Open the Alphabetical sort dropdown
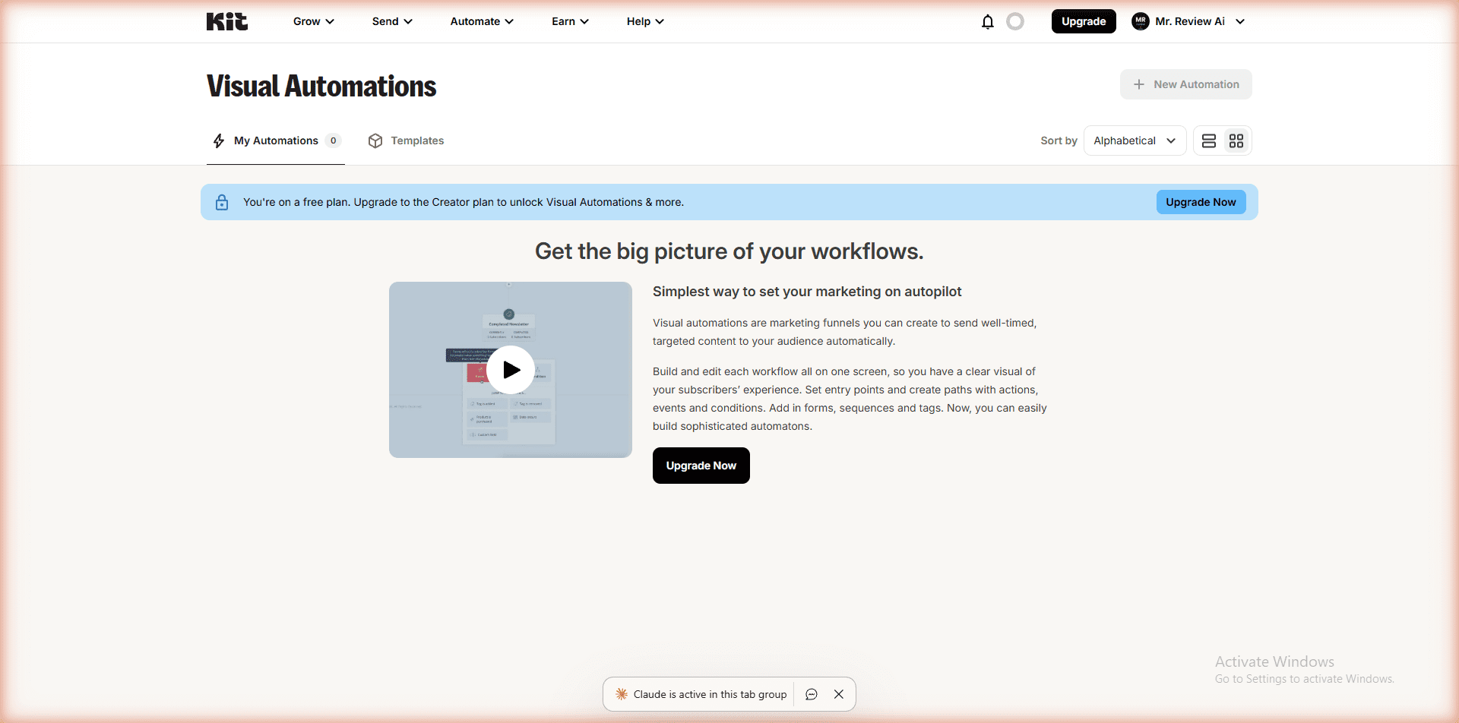This screenshot has height=723, width=1459. click(x=1135, y=140)
